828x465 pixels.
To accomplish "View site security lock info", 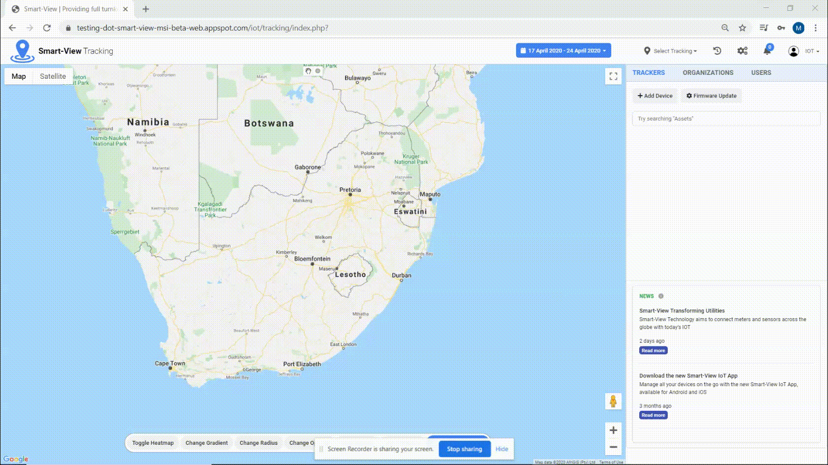I will pos(68,28).
